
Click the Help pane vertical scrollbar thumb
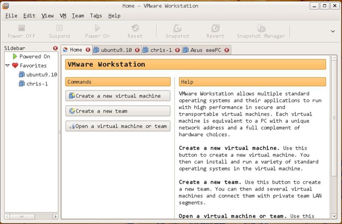[x=334, y=118]
